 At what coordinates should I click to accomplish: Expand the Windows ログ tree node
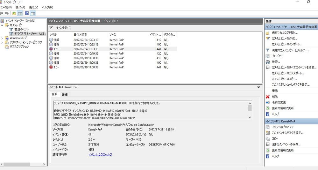tap(3, 38)
